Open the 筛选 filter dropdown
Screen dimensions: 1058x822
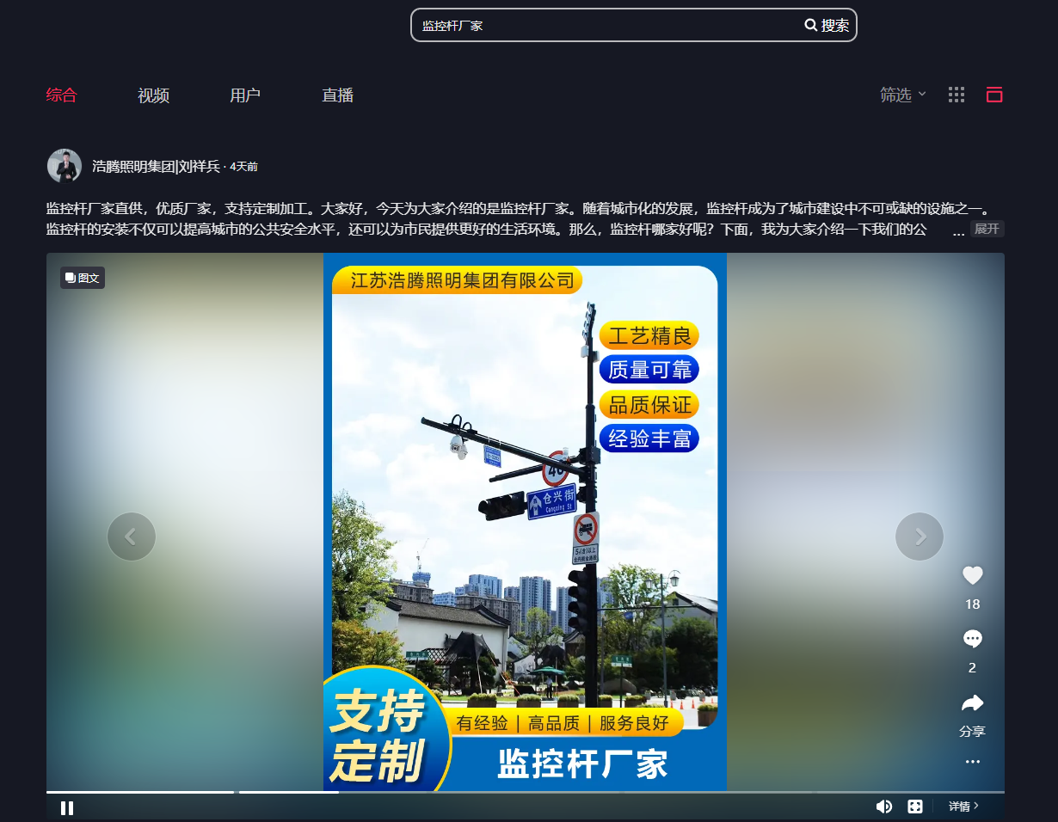(x=902, y=95)
